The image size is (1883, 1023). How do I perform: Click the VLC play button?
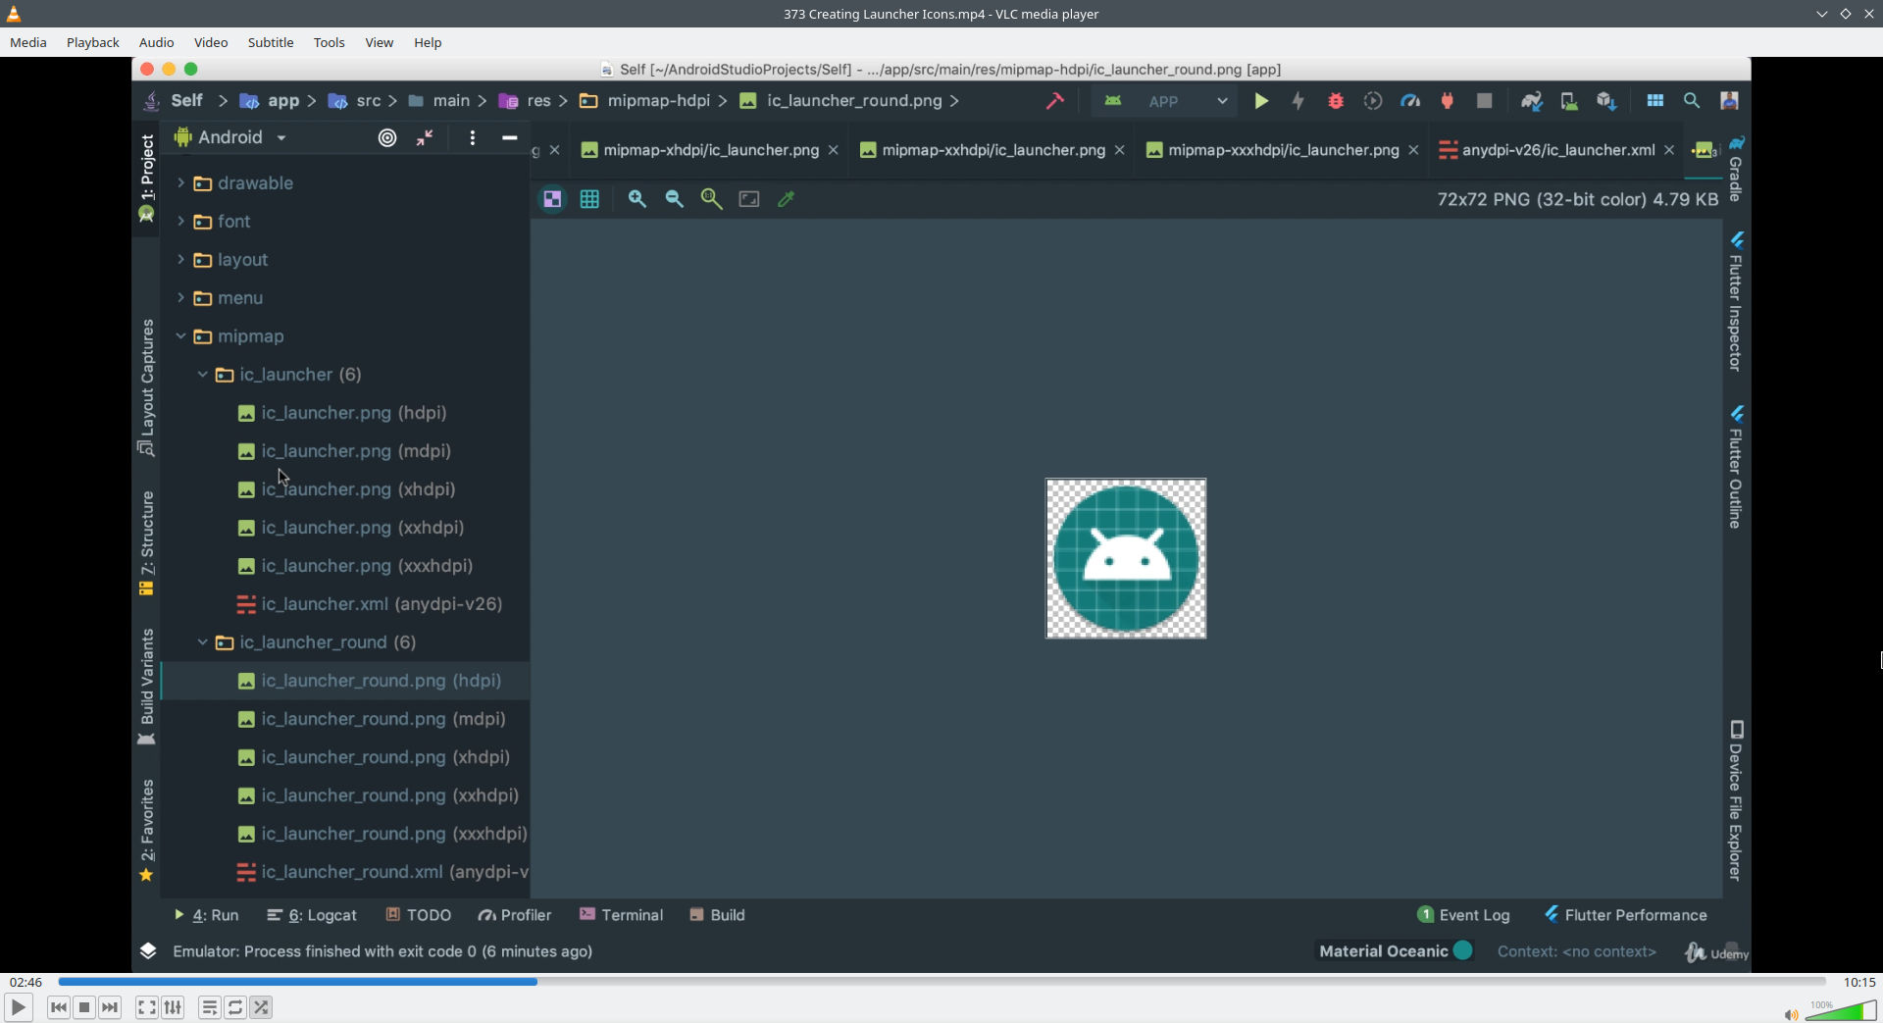pyautogui.click(x=18, y=1007)
